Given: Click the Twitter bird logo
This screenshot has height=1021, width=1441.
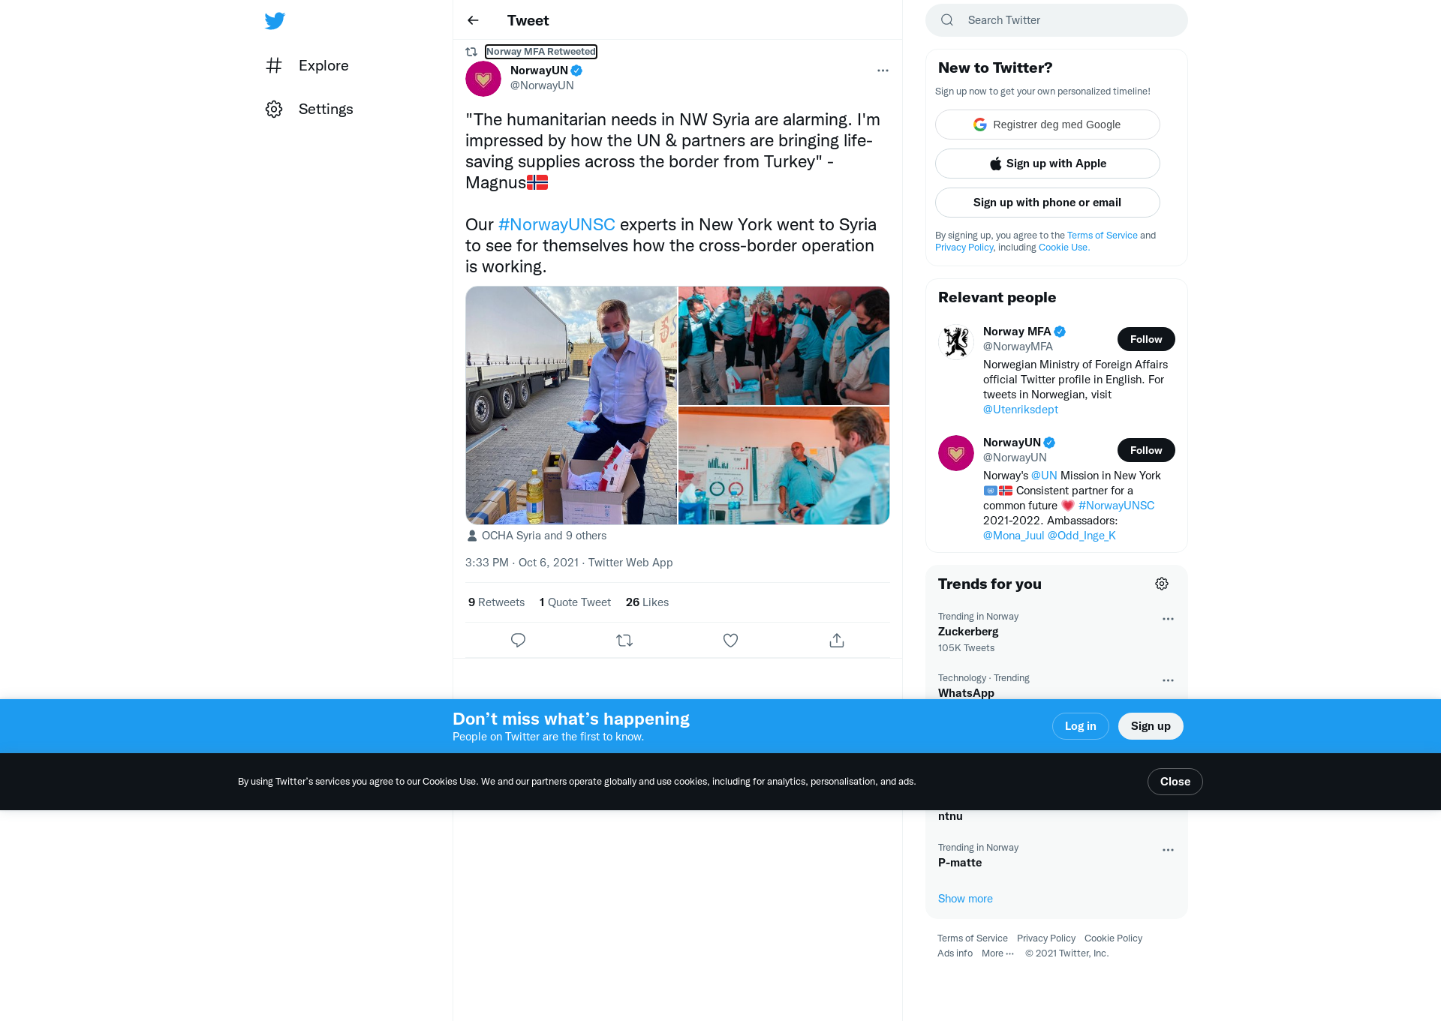Looking at the screenshot, I should click(x=275, y=20).
